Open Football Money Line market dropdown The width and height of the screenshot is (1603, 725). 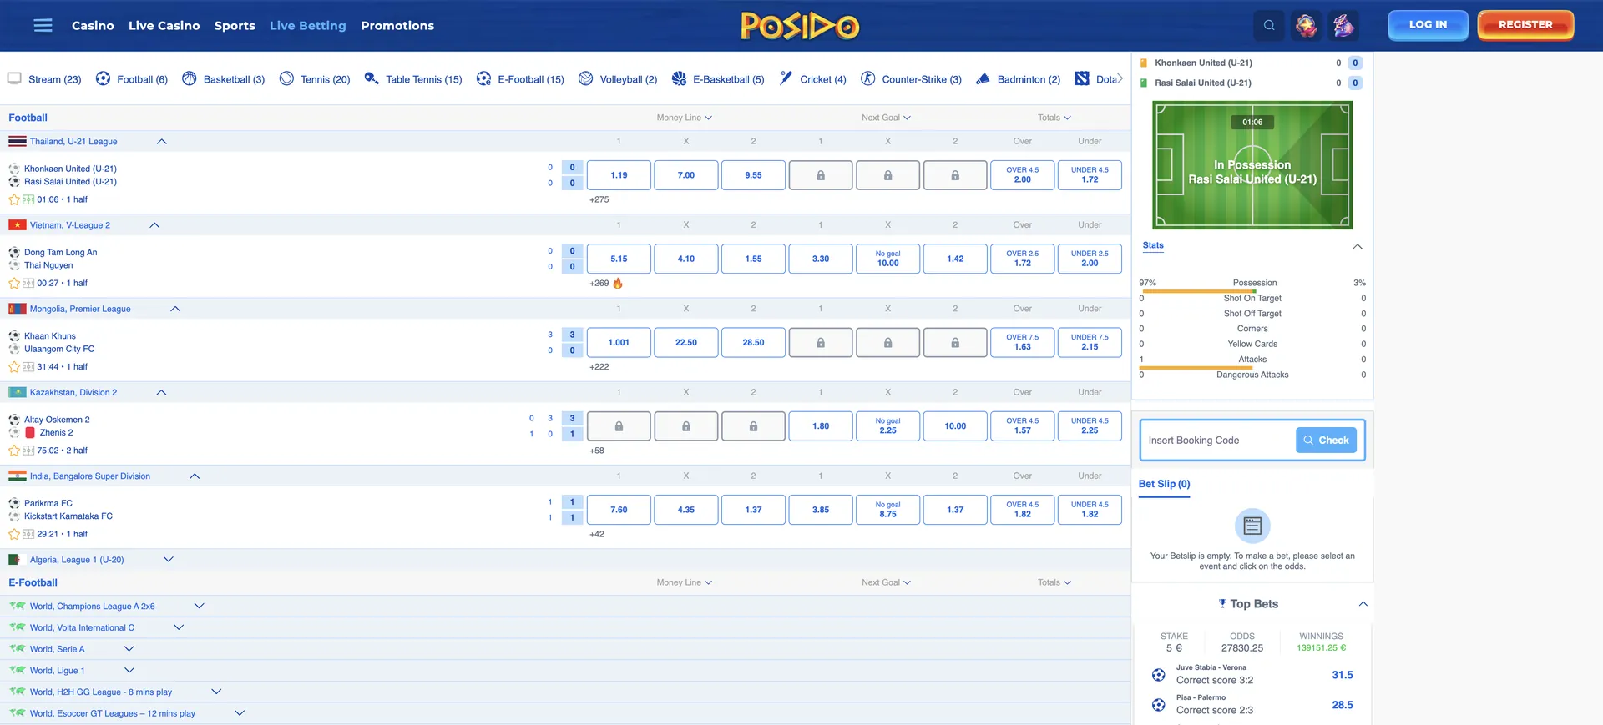coord(685,118)
